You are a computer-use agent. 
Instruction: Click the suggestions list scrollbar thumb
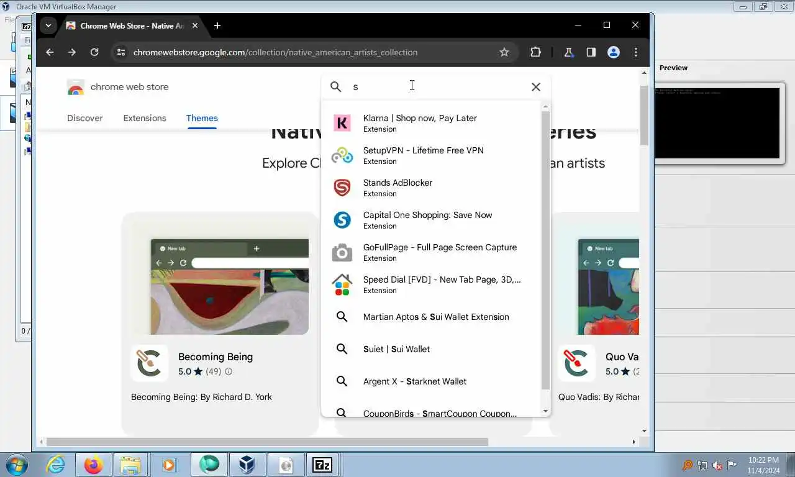click(545, 250)
